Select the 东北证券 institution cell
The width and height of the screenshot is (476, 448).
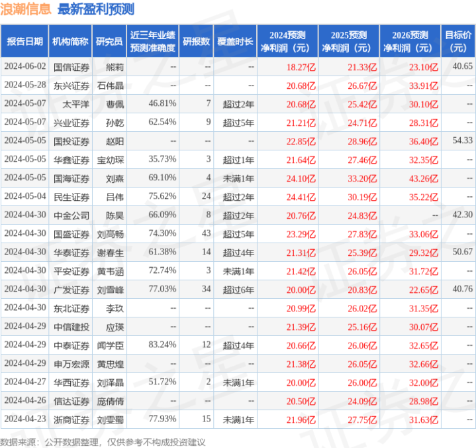(x=71, y=308)
